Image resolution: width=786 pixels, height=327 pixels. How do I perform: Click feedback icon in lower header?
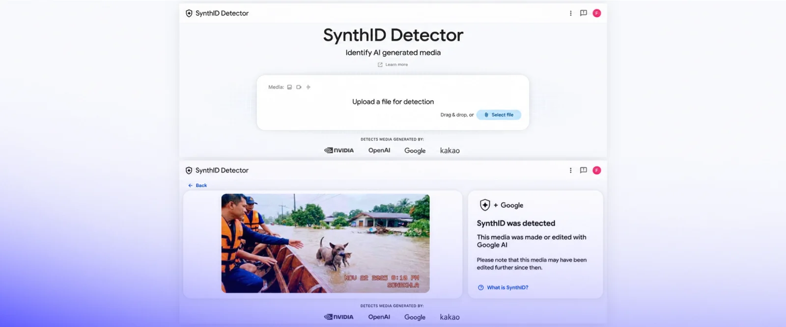[584, 171]
